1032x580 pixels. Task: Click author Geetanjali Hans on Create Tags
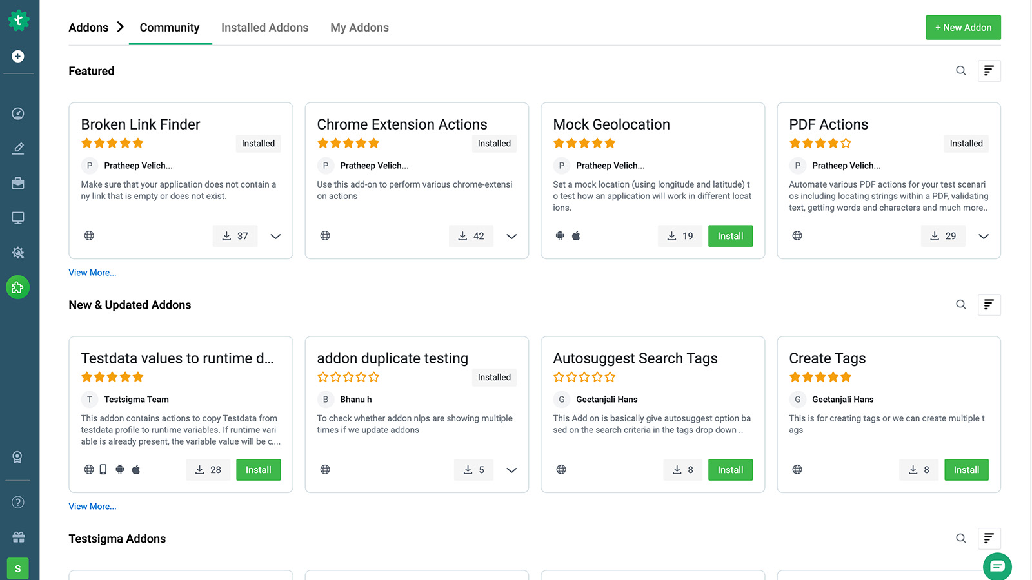click(843, 400)
